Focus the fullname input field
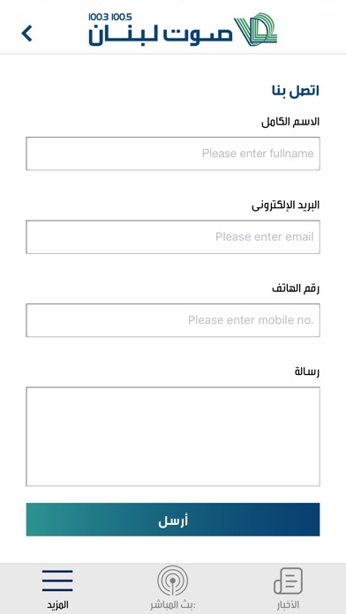The height and width of the screenshot is (614, 346). (x=173, y=153)
